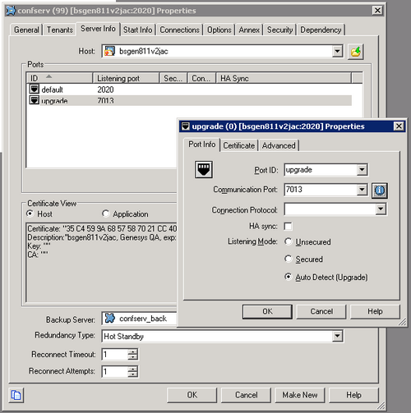The width and height of the screenshot is (411, 413).
Task: Click the confserv_back application icon
Action: coord(110,319)
